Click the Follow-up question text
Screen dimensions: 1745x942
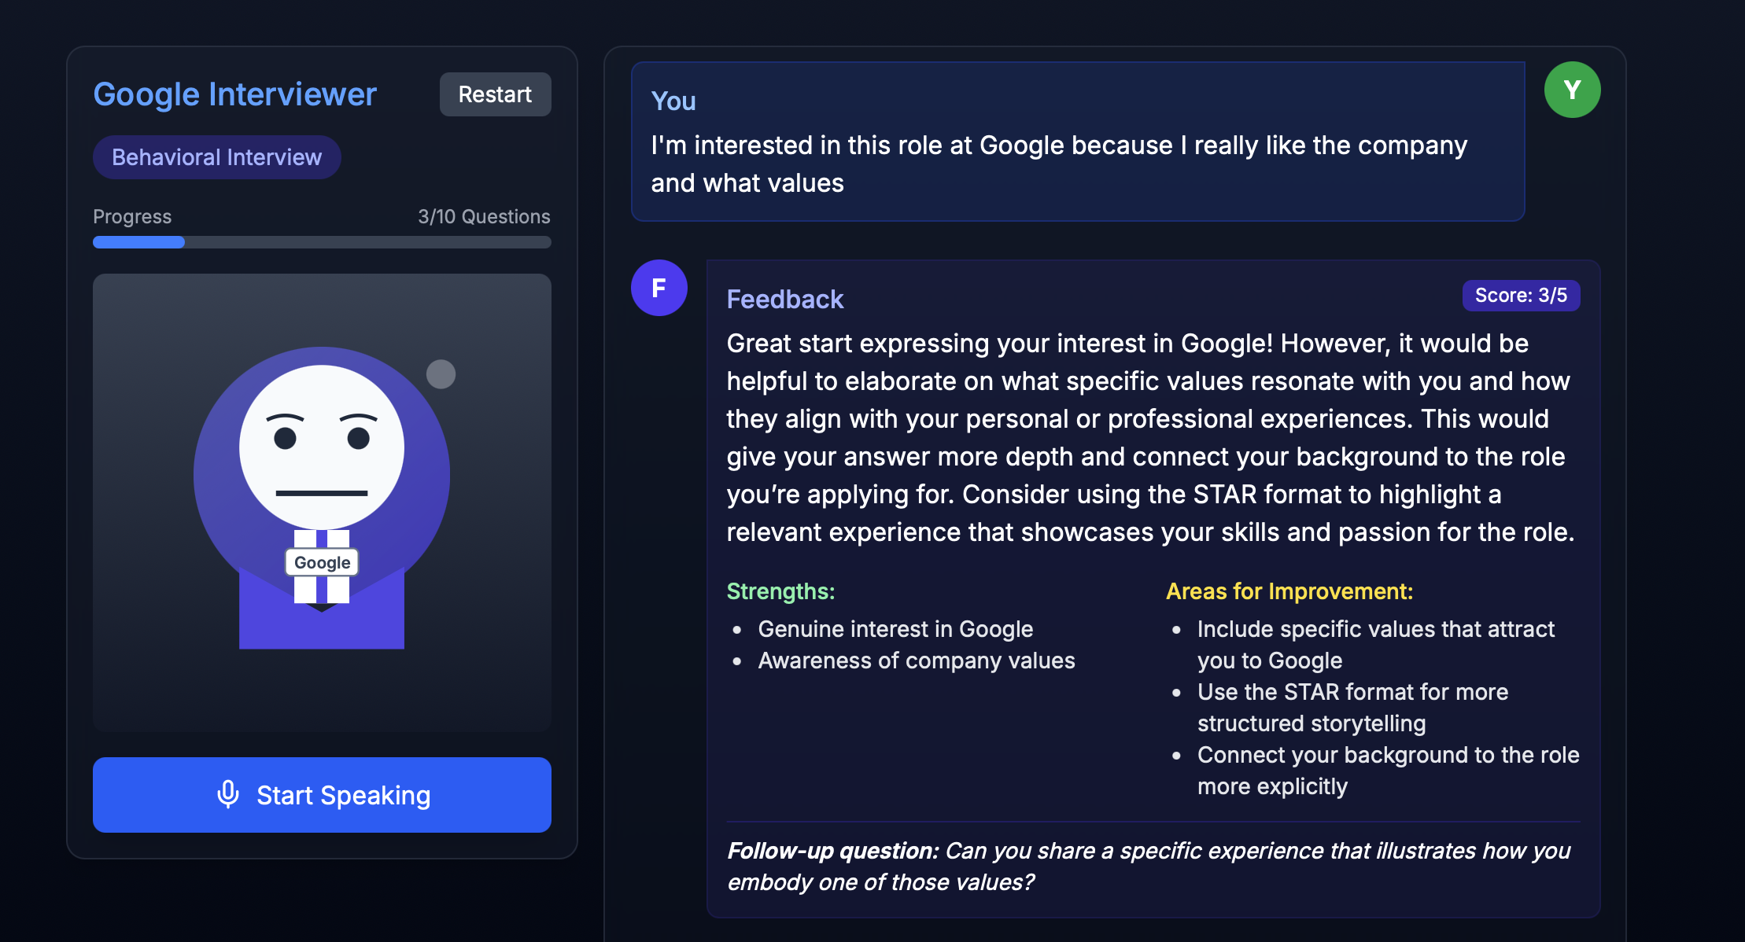tap(1149, 866)
